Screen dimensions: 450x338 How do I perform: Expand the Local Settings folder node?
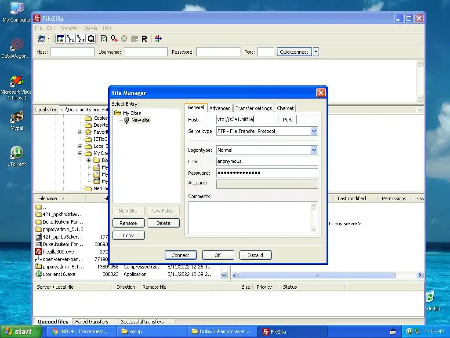[80, 146]
